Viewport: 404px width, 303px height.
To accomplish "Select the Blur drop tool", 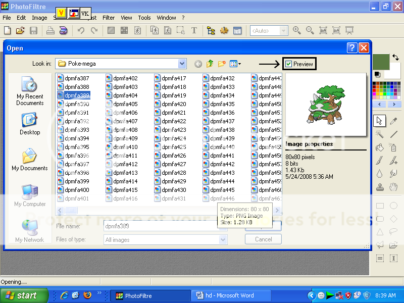I will tap(380, 174).
